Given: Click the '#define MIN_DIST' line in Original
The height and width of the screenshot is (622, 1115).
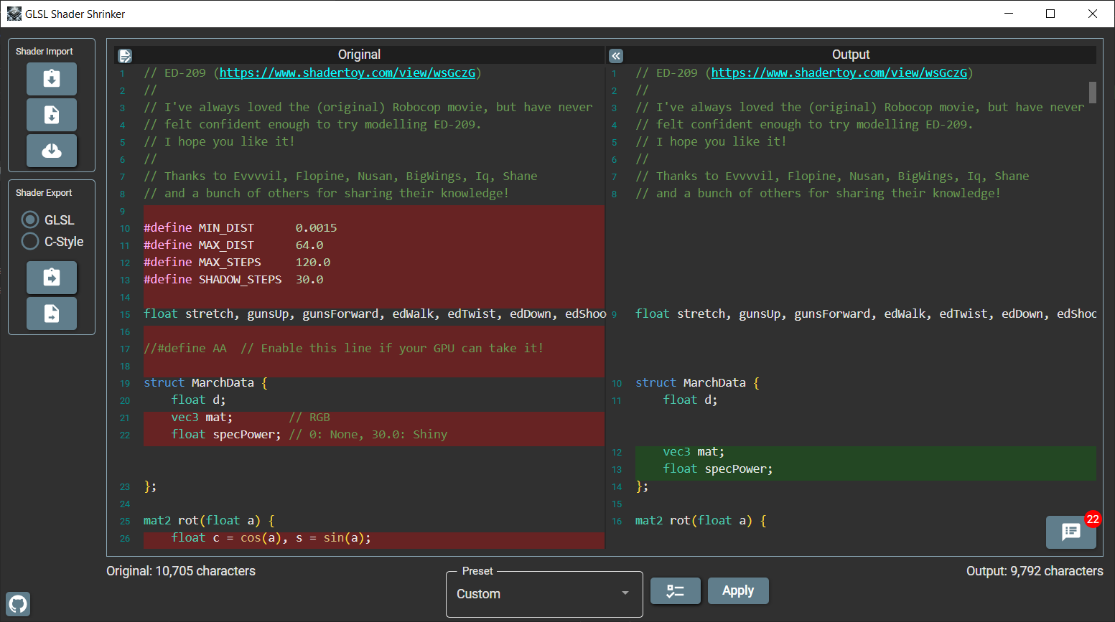Looking at the screenshot, I should (241, 227).
